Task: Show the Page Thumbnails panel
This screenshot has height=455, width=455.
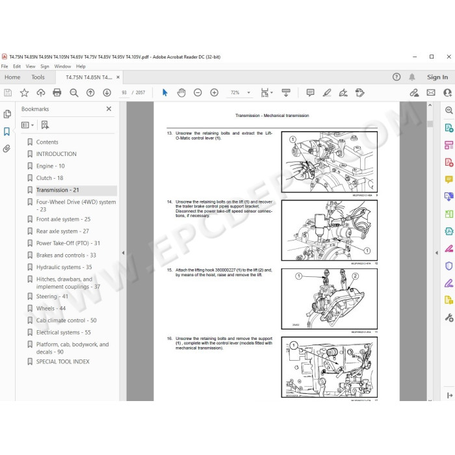Action: point(7,114)
